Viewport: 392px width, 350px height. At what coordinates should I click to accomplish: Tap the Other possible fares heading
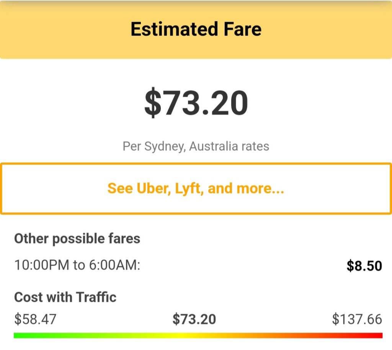(77, 239)
